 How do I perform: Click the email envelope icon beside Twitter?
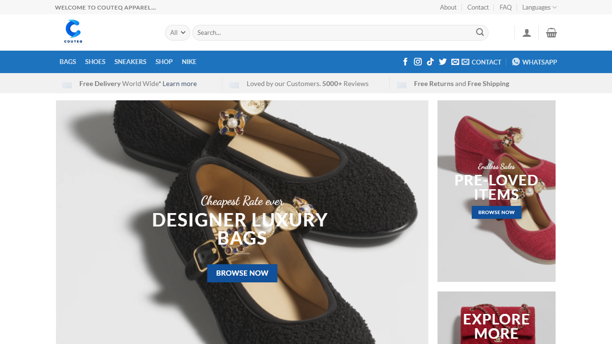click(455, 62)
